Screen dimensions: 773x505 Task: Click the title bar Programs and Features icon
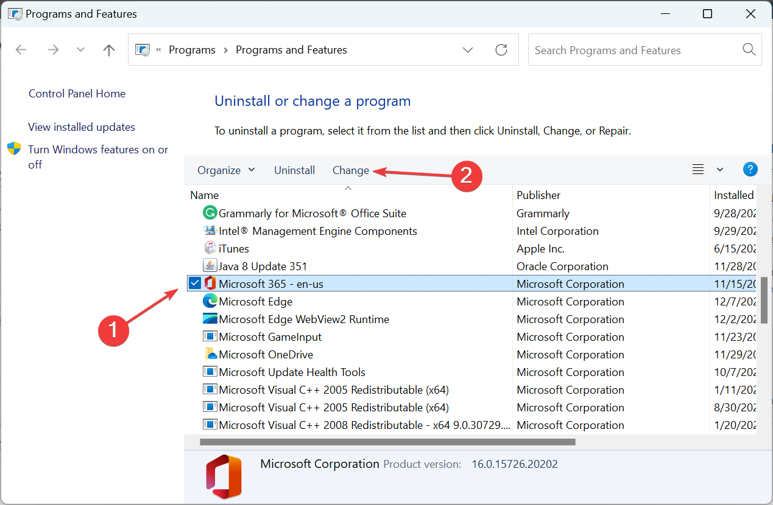point(15,13)
